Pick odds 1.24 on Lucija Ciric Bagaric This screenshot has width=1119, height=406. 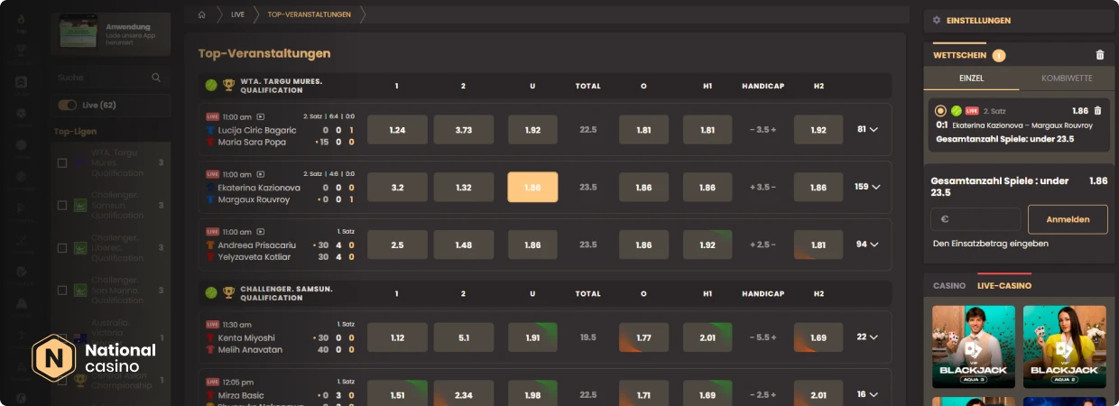click(397, 130)
